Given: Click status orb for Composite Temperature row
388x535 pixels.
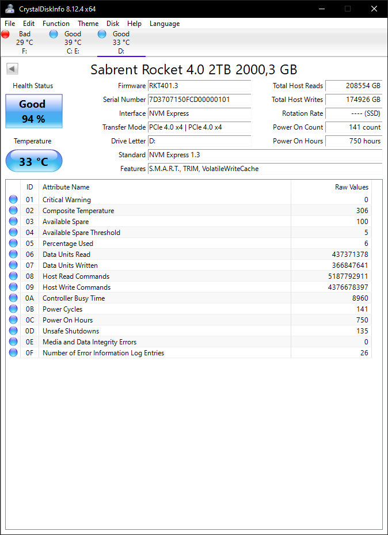Looking at the screenshot, I should tap(13, 211).
